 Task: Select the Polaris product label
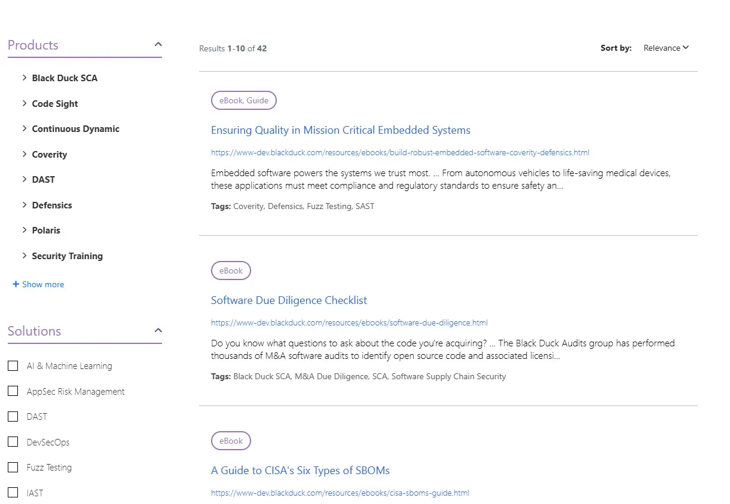46,231
